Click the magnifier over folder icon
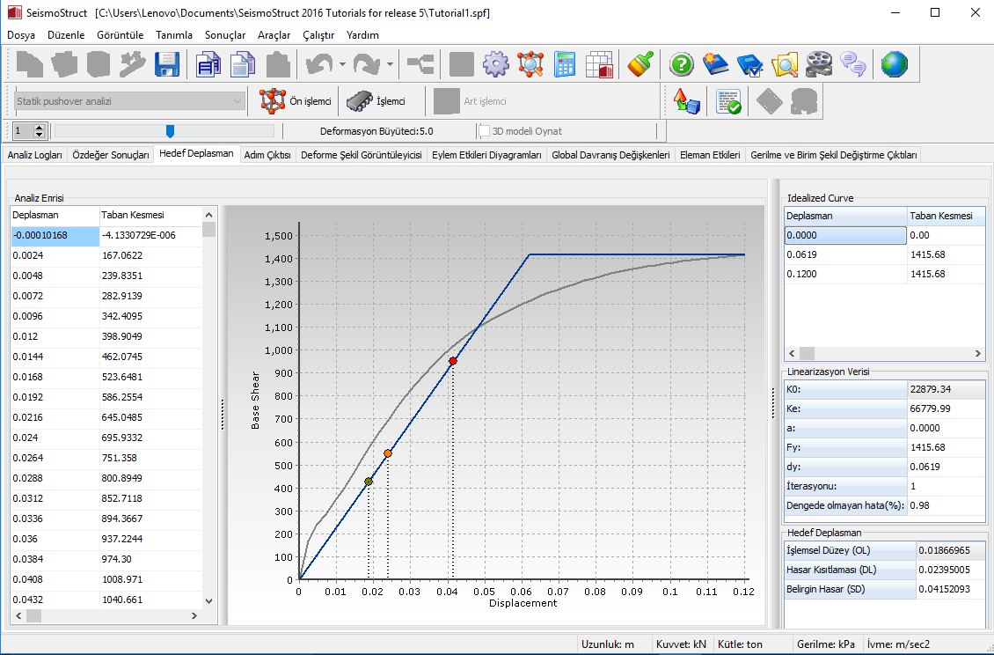 click(784, 64)
